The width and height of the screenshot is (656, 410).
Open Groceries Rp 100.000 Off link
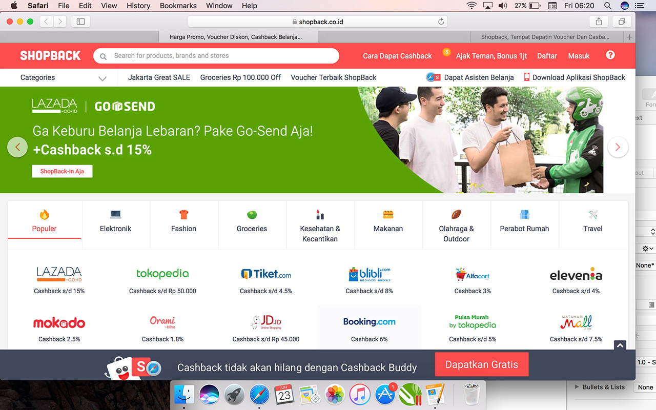(240, 77)
